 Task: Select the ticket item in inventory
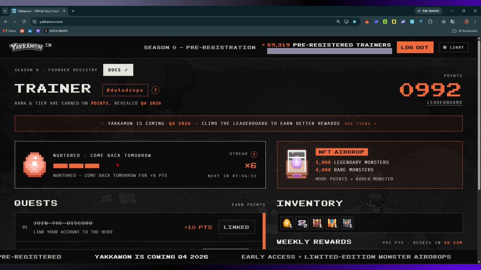302,223
